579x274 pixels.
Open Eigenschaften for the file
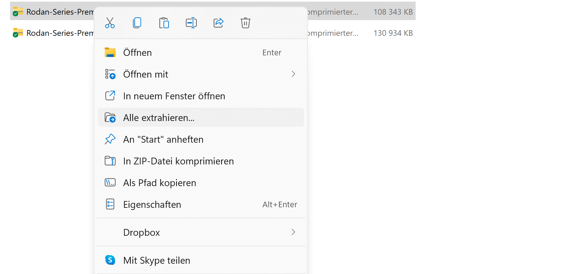click(x=152, y=204)
